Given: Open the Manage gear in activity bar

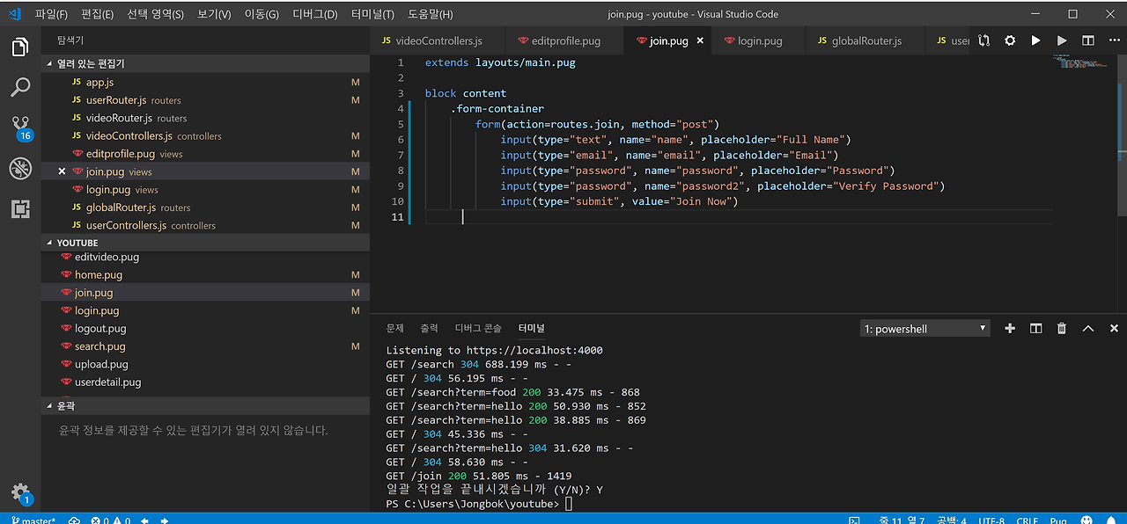Looking at the screenshot, I should click(20, 492).
